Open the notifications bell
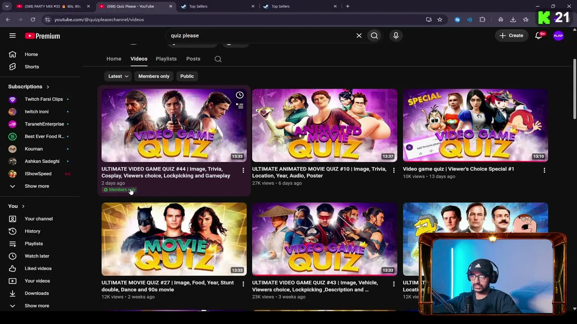This screenshot has width=577, height=324. [539, 36]
